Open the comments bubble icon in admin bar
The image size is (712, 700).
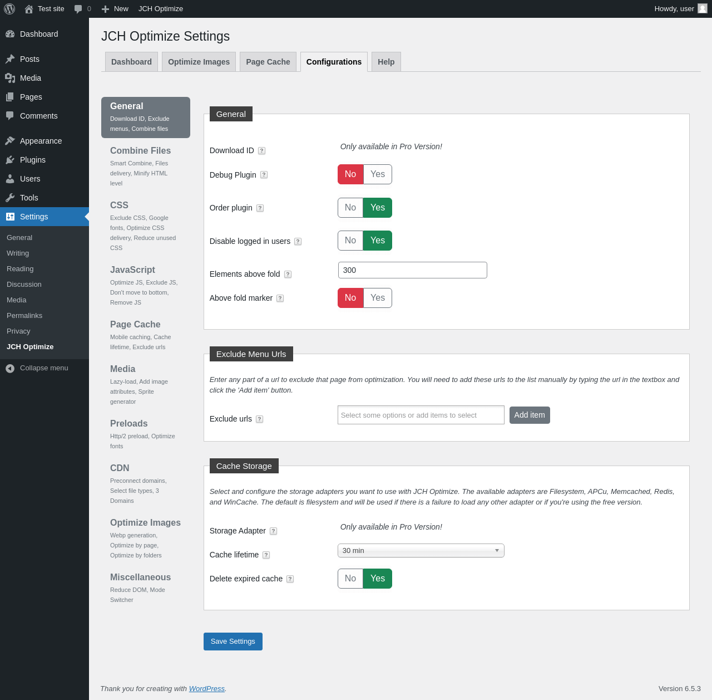pyautogui.click(x=78, y=9)
